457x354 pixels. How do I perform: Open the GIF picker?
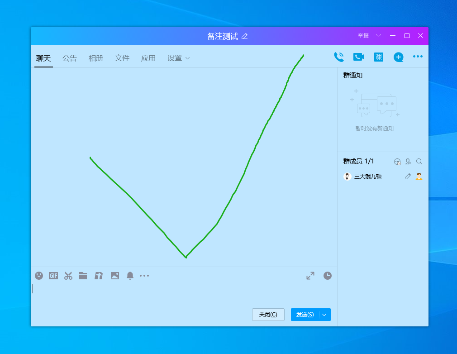[x=53, y=276]
